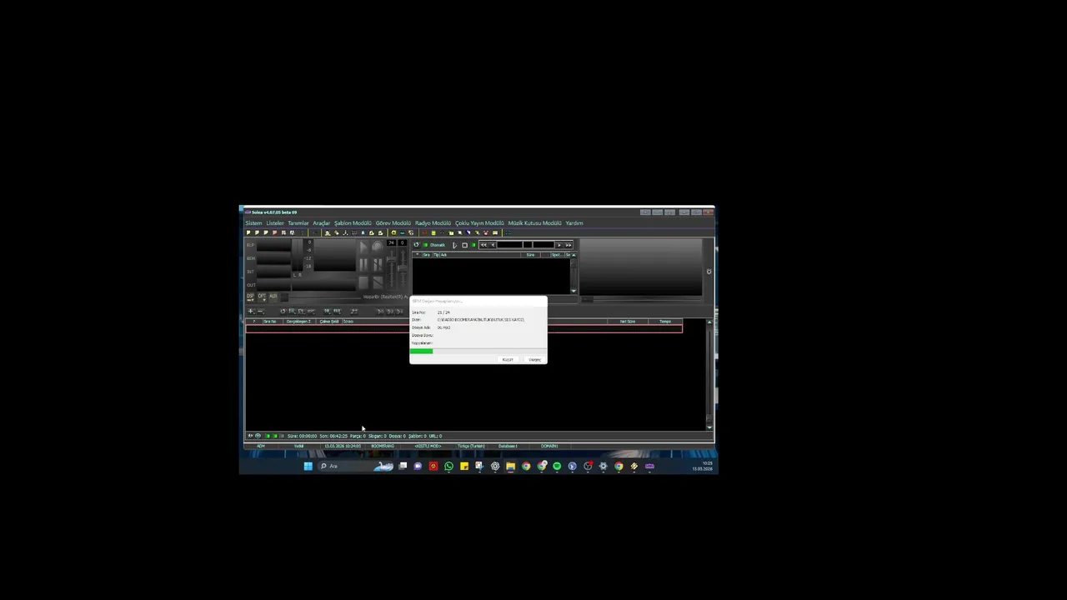This screenshot has height=600, width=1067.
Task: Open the Listeler menu
Action: coord(275,223)
